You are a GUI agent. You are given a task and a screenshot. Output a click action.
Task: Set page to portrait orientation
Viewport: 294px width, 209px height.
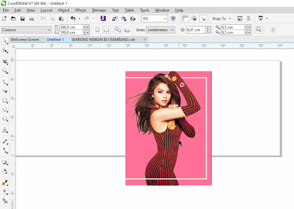(97, 30)
